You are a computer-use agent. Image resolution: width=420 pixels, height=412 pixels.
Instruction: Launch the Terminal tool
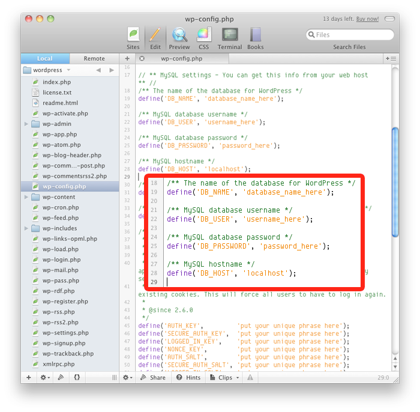pyautogui.click(x=229, y=37)
